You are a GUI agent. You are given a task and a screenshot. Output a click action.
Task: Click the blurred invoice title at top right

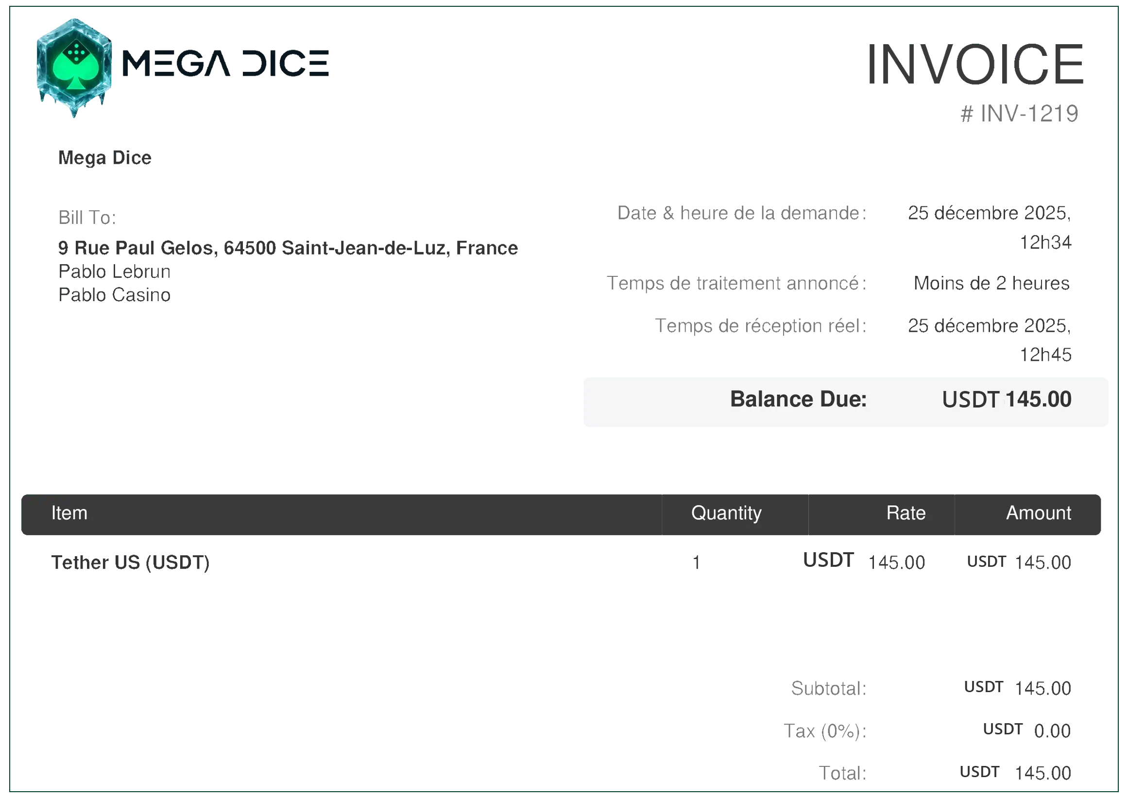991,65
